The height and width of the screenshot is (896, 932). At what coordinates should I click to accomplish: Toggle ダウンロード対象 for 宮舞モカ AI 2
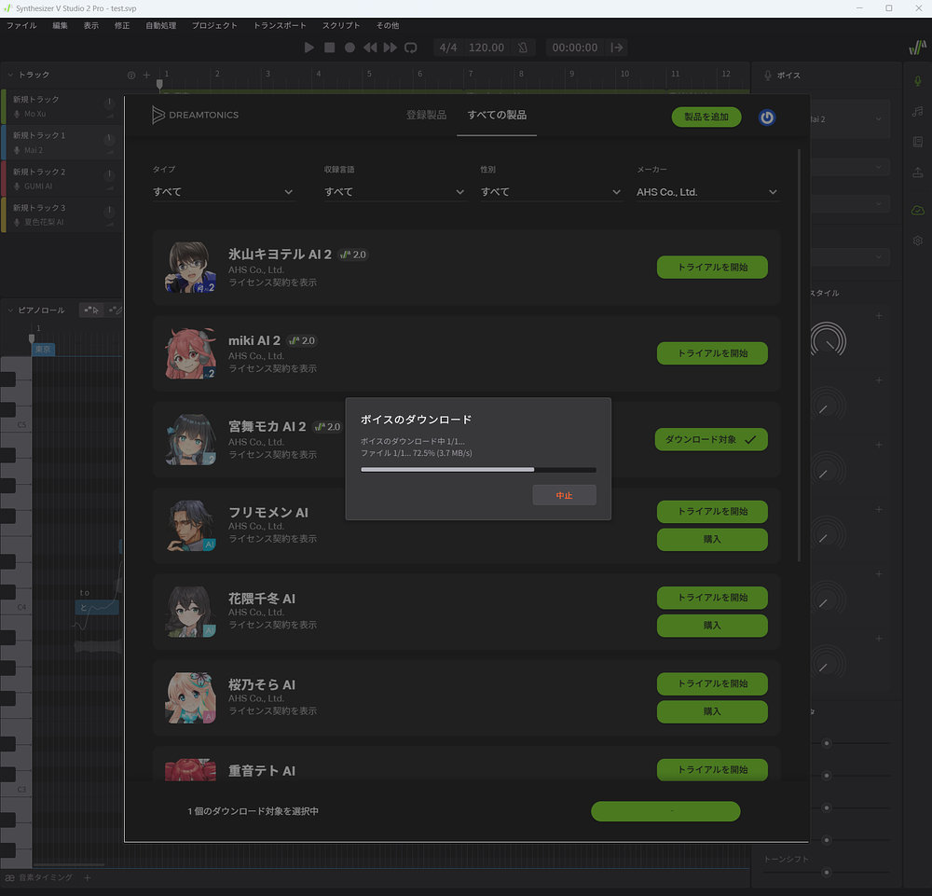pos(711,439)
